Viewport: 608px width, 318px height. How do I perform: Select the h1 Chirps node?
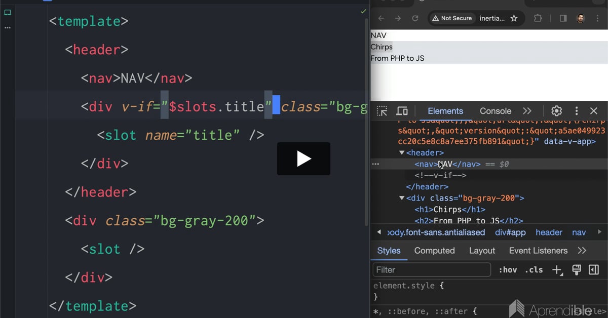pos(450,209)
